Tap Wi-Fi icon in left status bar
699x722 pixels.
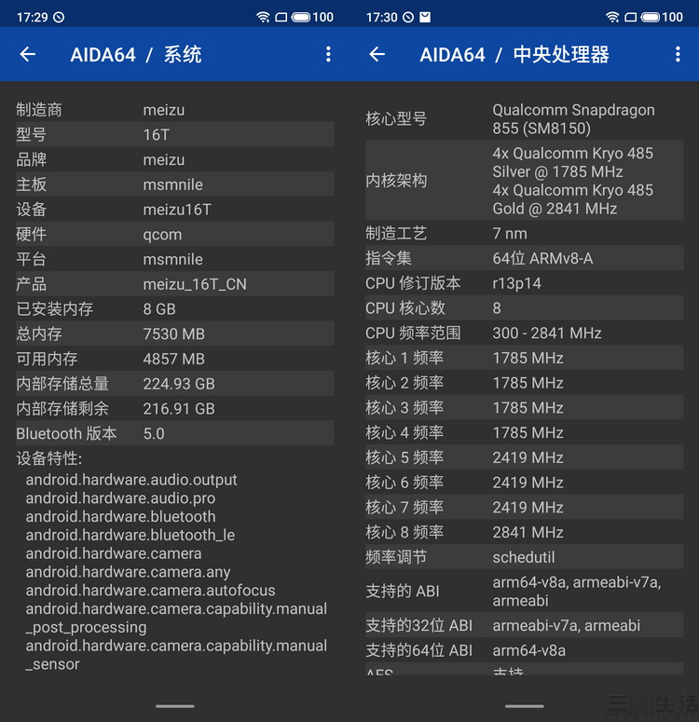tap(263, 18)
